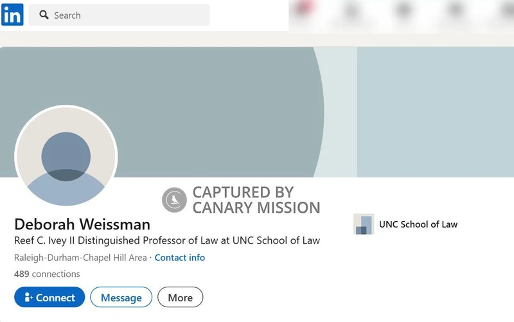Viewport: 514px width, 322px height.
Task: Click the search magnifying glass icon
Action: point(44,15)
